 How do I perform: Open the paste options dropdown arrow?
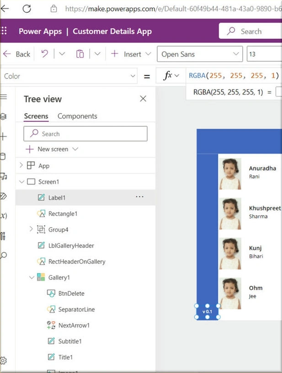point(97,54)
